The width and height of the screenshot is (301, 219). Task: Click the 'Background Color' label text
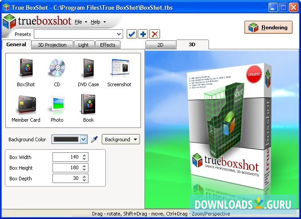[x=27, y=139]
